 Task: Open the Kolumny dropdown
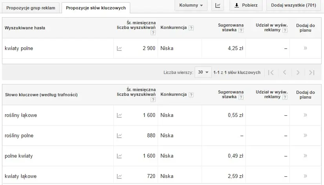[x=191, y=5]
